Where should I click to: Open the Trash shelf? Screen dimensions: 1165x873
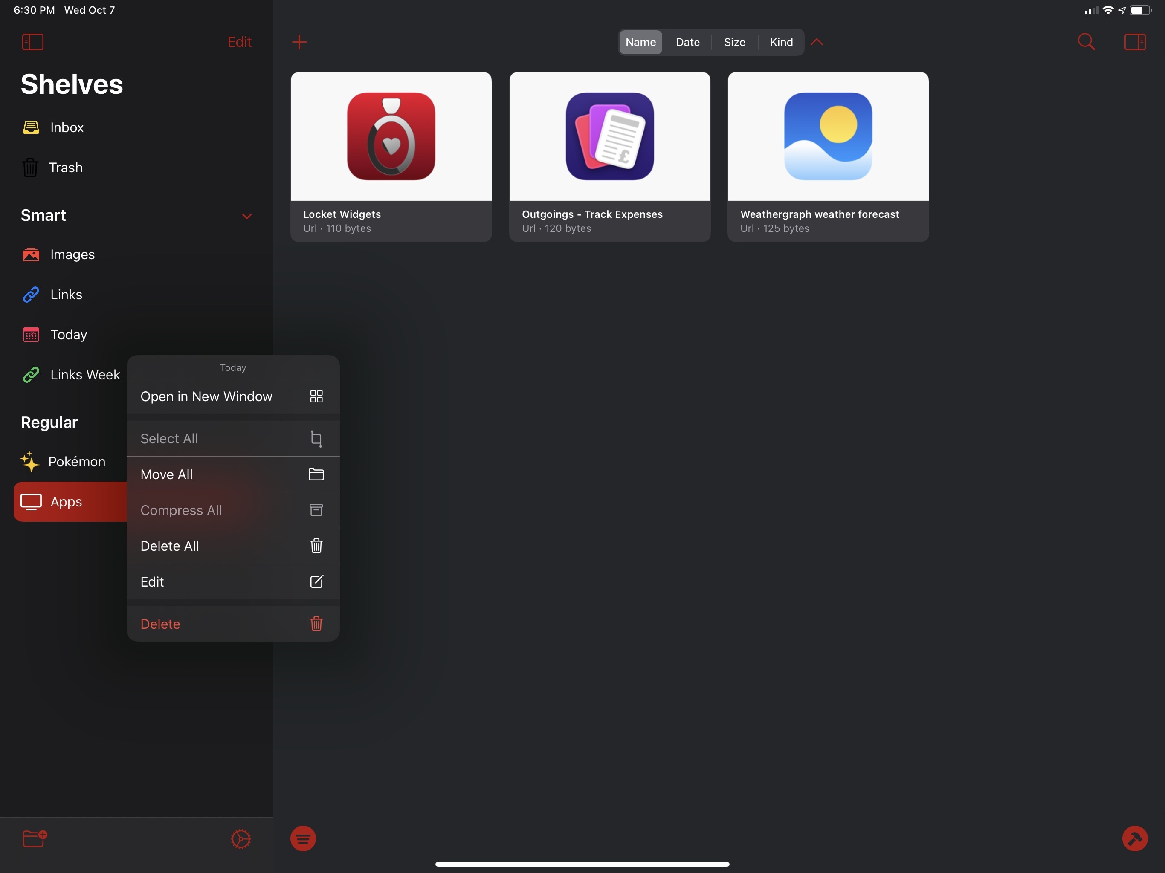[136, 168]
